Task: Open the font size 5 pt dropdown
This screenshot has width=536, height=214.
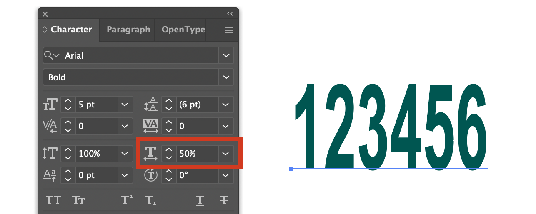Action: point(125,105)
